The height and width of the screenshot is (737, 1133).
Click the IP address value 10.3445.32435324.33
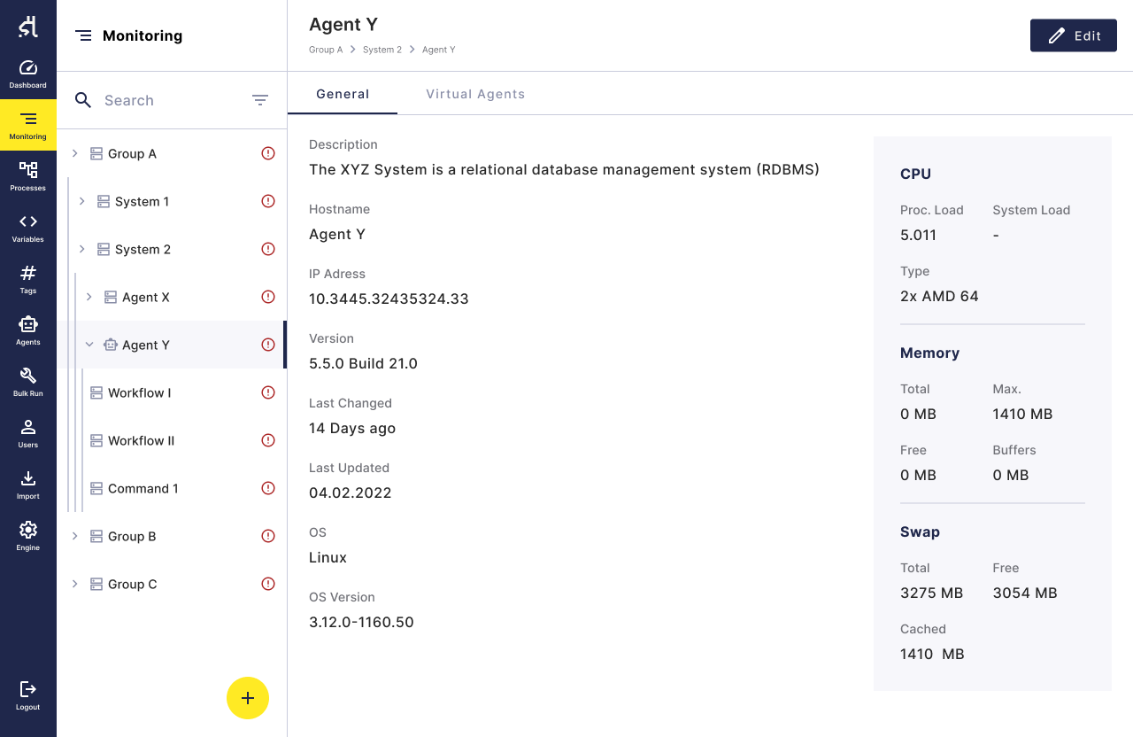click(x=389, y=299)
